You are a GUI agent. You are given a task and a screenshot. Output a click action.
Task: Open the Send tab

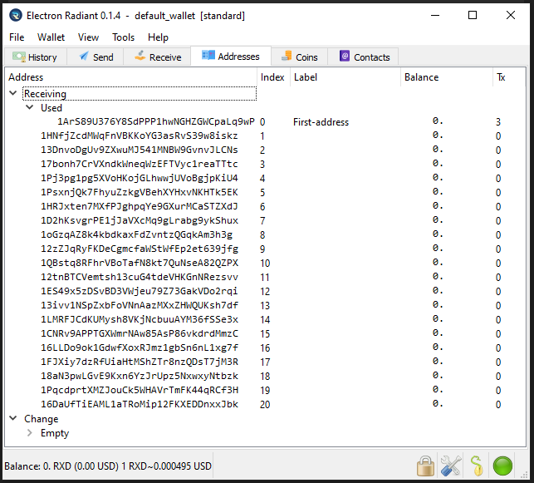click(x=96, y=57)
